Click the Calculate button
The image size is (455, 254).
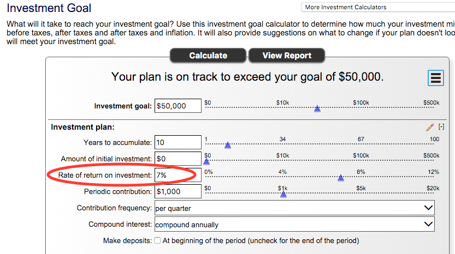tap(208, 56)
